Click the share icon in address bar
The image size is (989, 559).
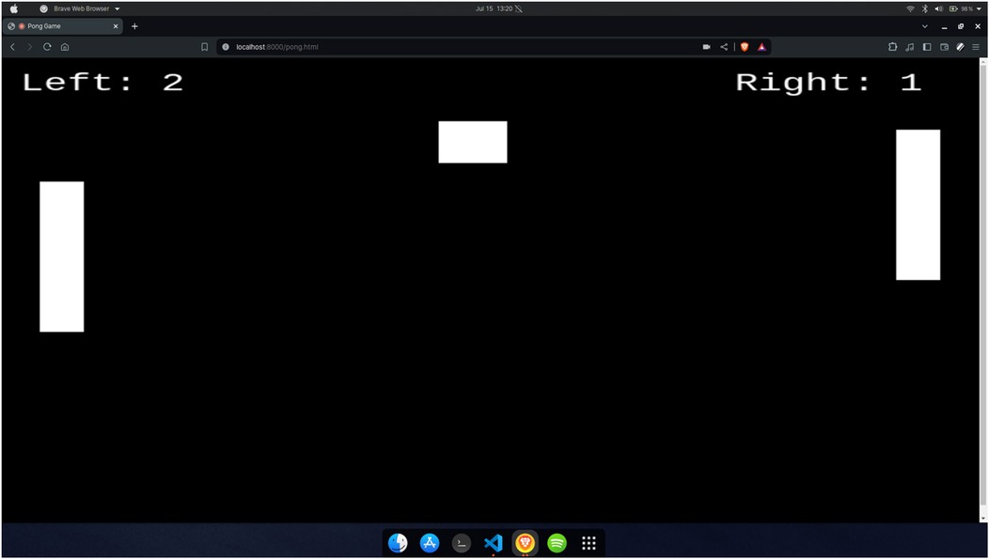724,47
